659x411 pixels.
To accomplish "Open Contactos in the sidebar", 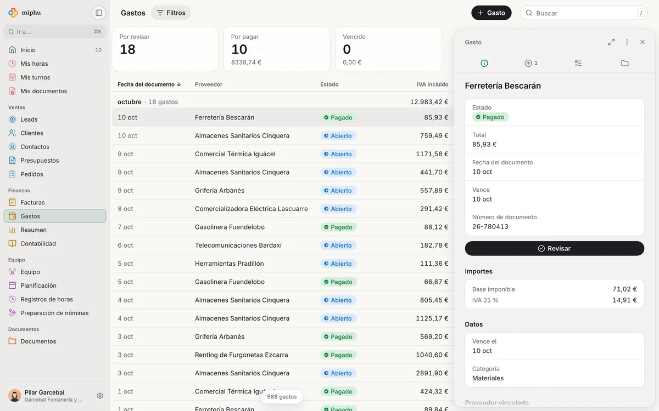I will 55,147.
